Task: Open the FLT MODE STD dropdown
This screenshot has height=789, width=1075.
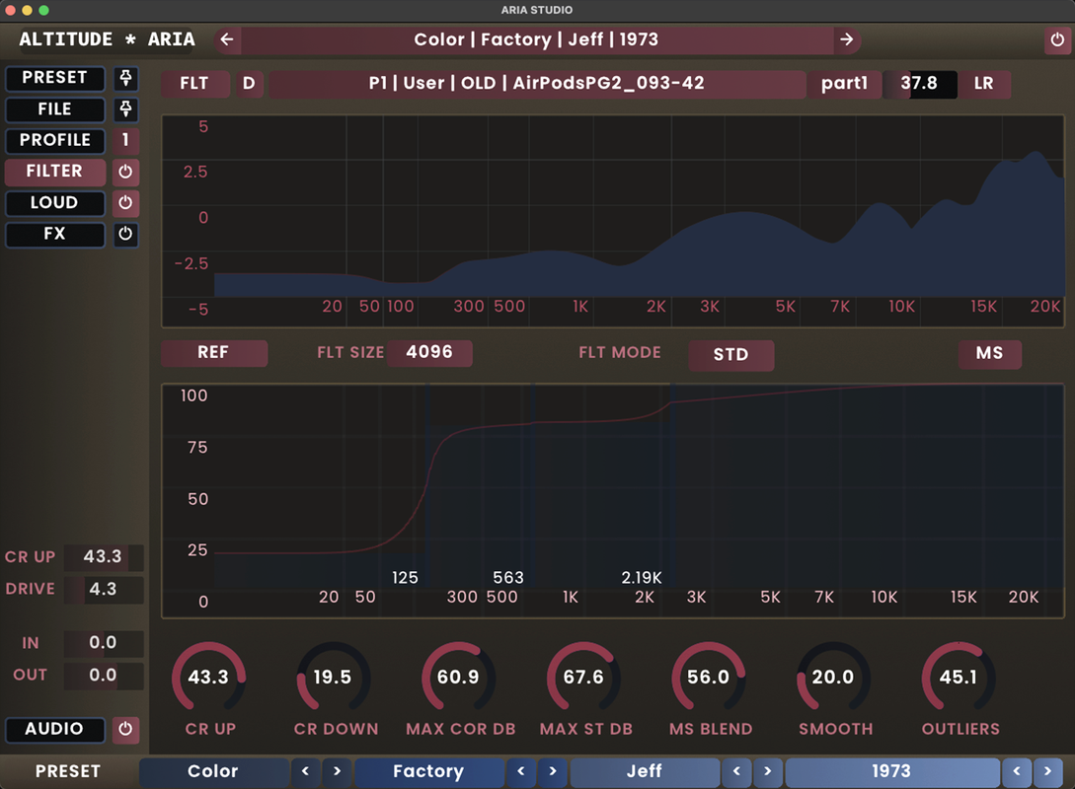Action: click(x=730, y=355)
